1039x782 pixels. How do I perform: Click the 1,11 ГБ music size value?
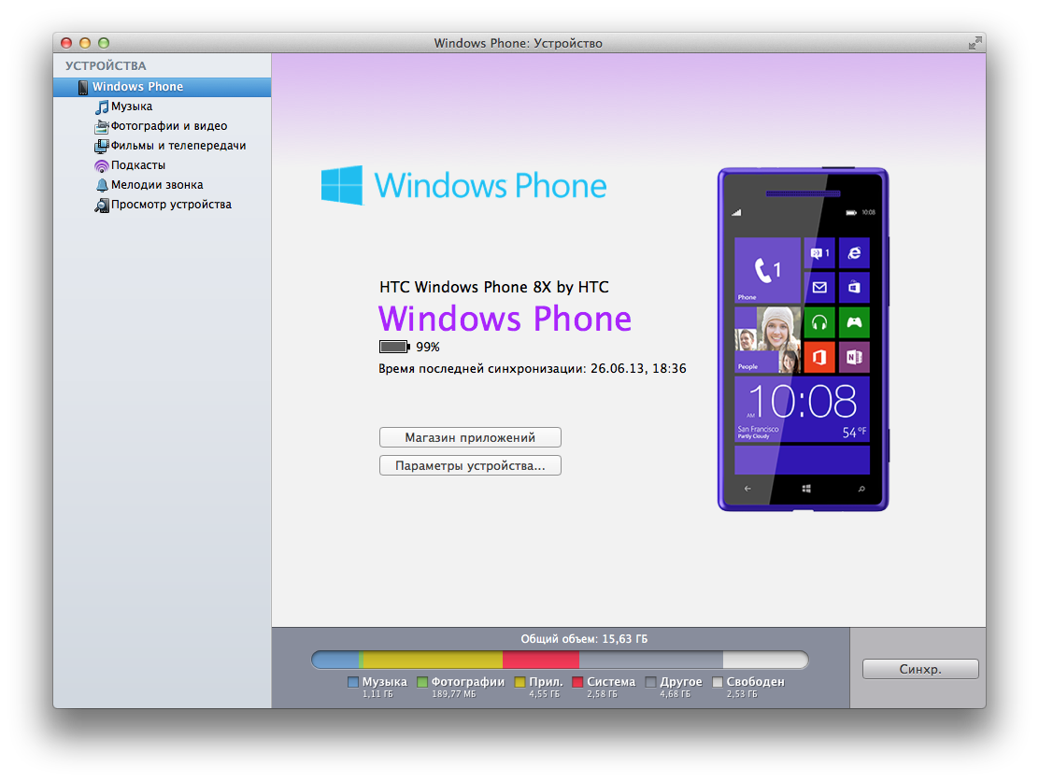(x=377, y=694)
